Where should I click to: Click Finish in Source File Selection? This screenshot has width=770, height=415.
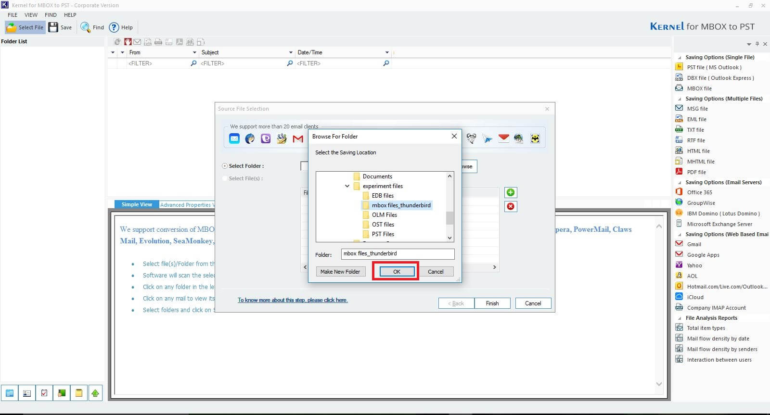tap(492, 303)
